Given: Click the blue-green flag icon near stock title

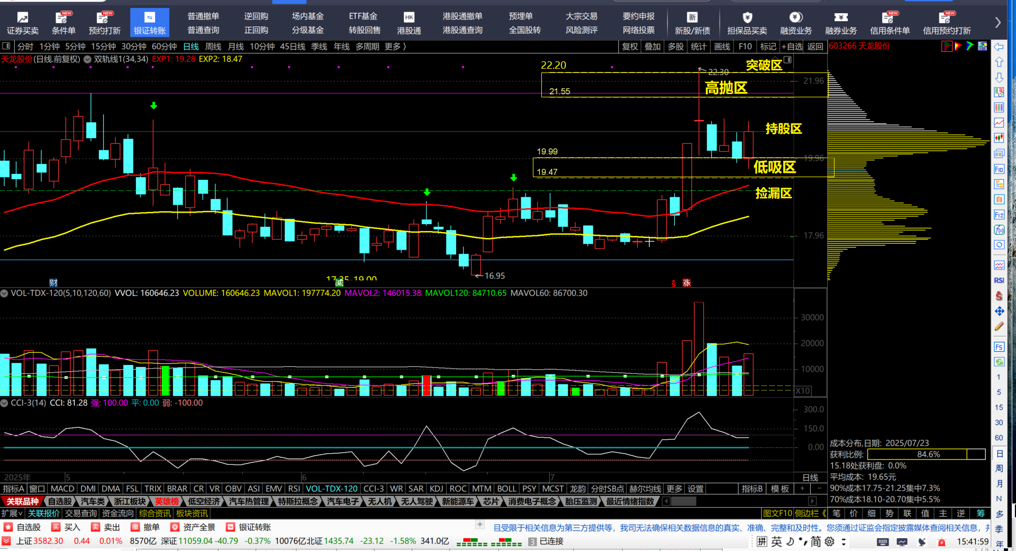Looking at the screenshot, I should coord(970,47).
